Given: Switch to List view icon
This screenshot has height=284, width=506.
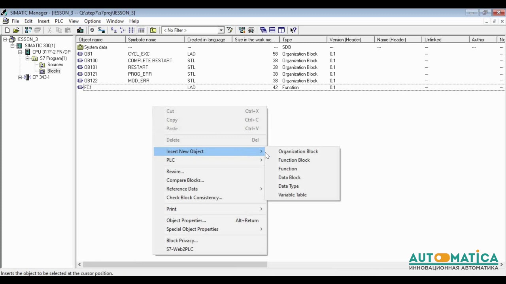Looking at the screenshot, I should point(132,30).
